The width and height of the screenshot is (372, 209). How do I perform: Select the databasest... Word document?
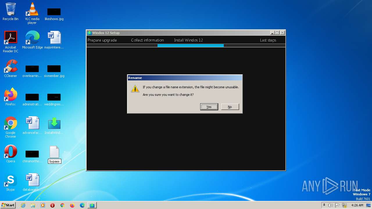(x=32, y=182)
